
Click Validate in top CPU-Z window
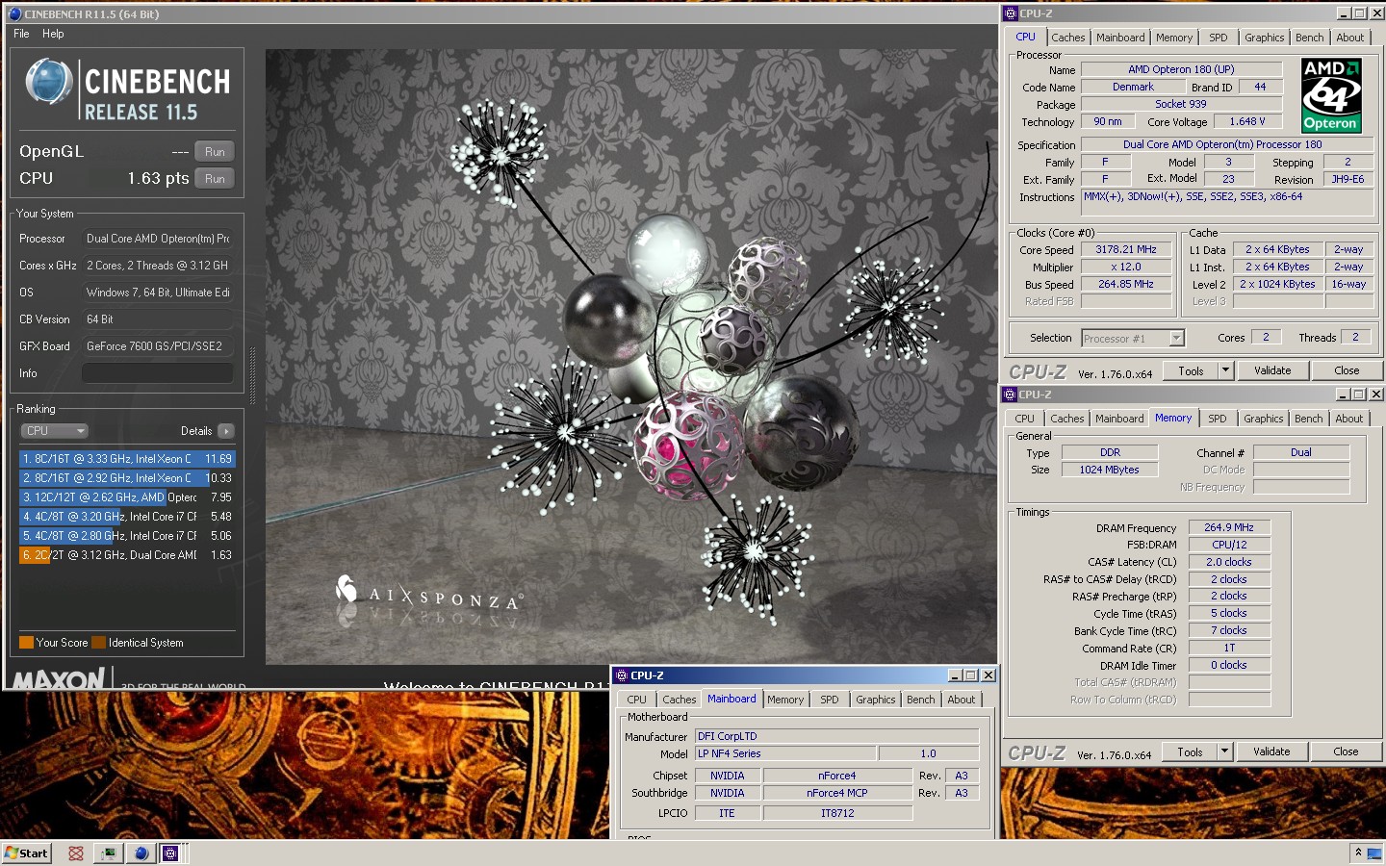pos(1272,370)
